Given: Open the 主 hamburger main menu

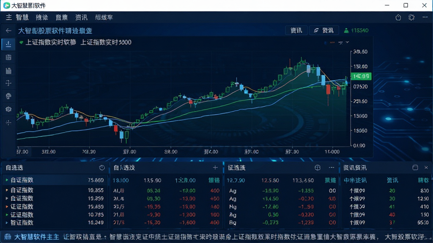Looking at the screenshot, I should 9,17.
